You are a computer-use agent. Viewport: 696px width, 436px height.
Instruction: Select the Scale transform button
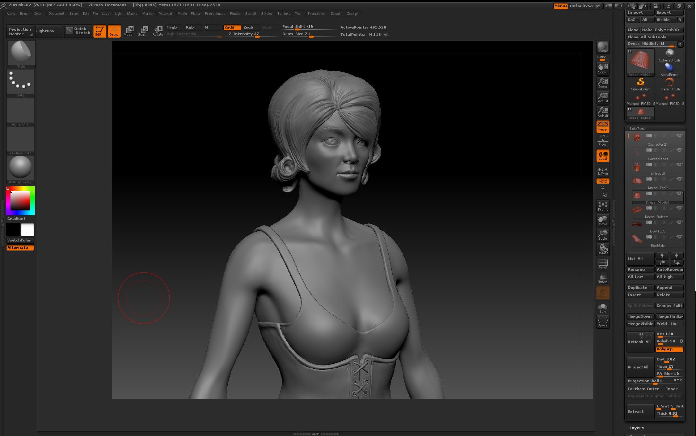[x=143, y=31]
